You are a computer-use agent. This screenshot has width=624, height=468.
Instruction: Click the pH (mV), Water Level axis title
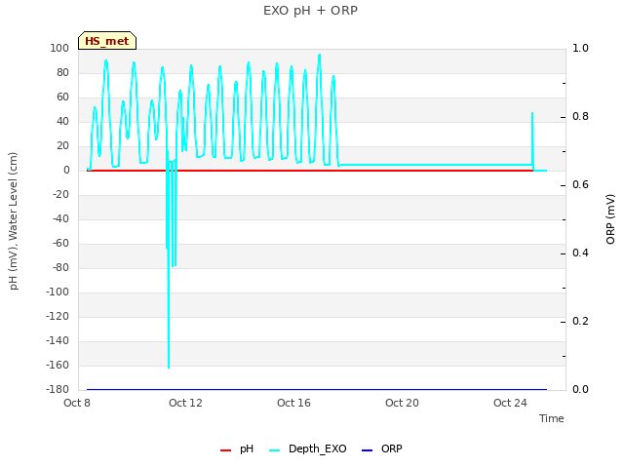click(13, 221)
